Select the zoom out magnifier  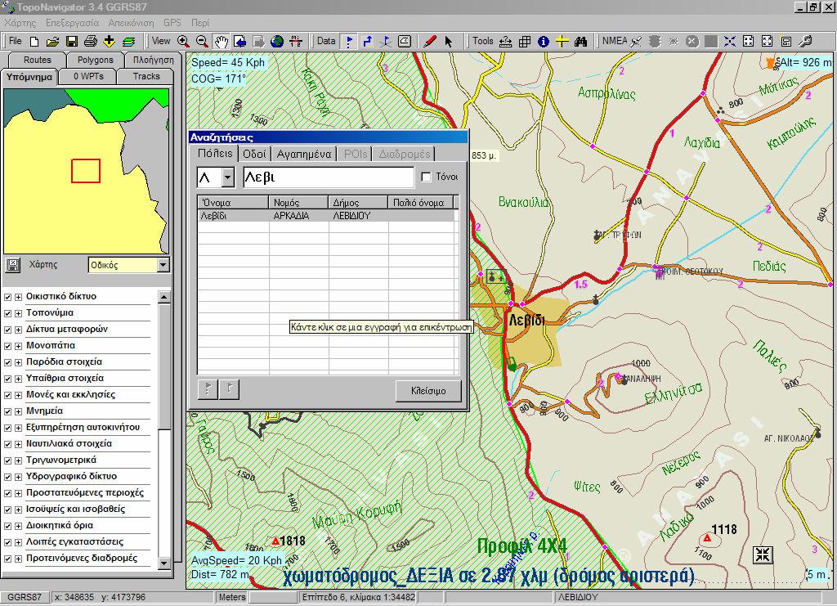click(202, 42)
